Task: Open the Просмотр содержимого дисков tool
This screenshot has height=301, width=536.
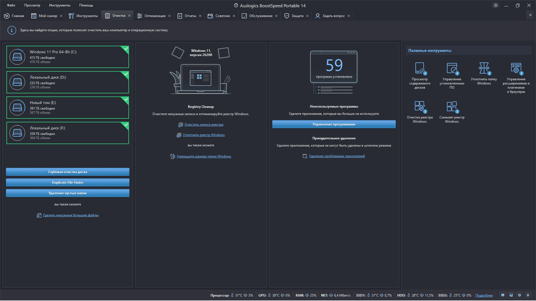Action: pyautogui.click(x=420, y=69)
